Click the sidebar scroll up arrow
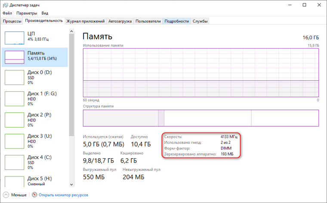 pyautogui.click(x=71, y=31)
